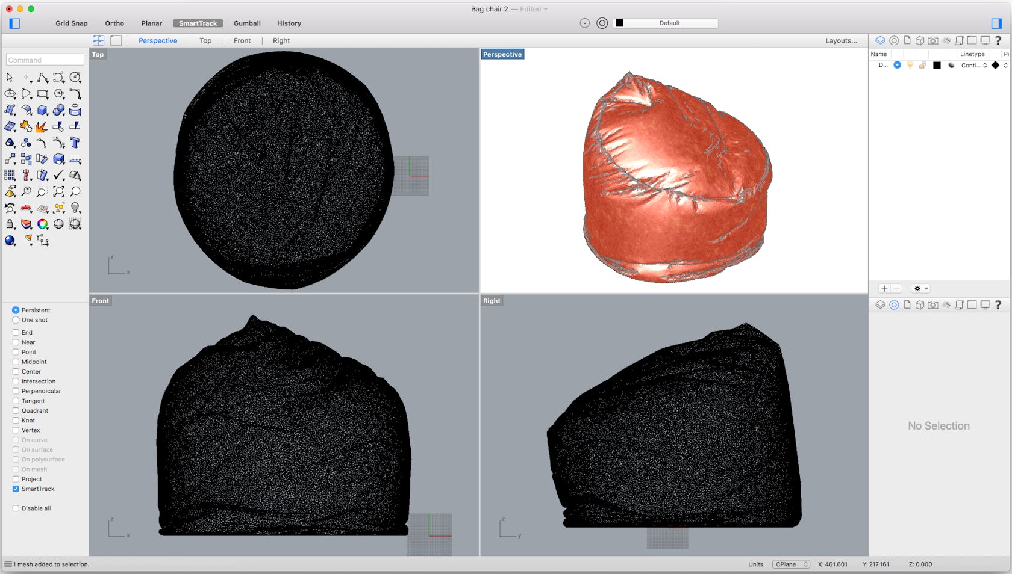Viewport: 1012px width, 574px height.
Task: Open the rectangular Array tool
Action: (10, 175)
